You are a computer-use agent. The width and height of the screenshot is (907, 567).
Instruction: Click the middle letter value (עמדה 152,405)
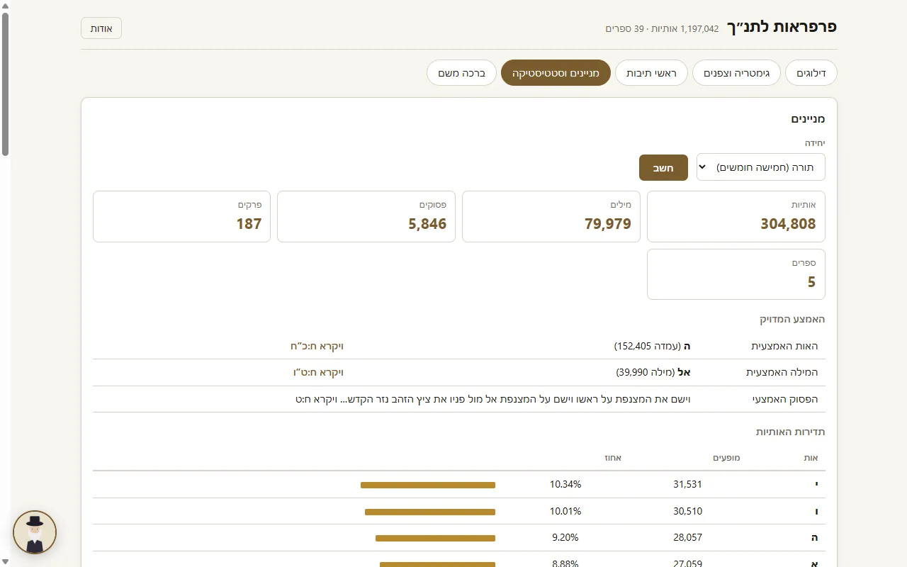click(x=652, y=346)
